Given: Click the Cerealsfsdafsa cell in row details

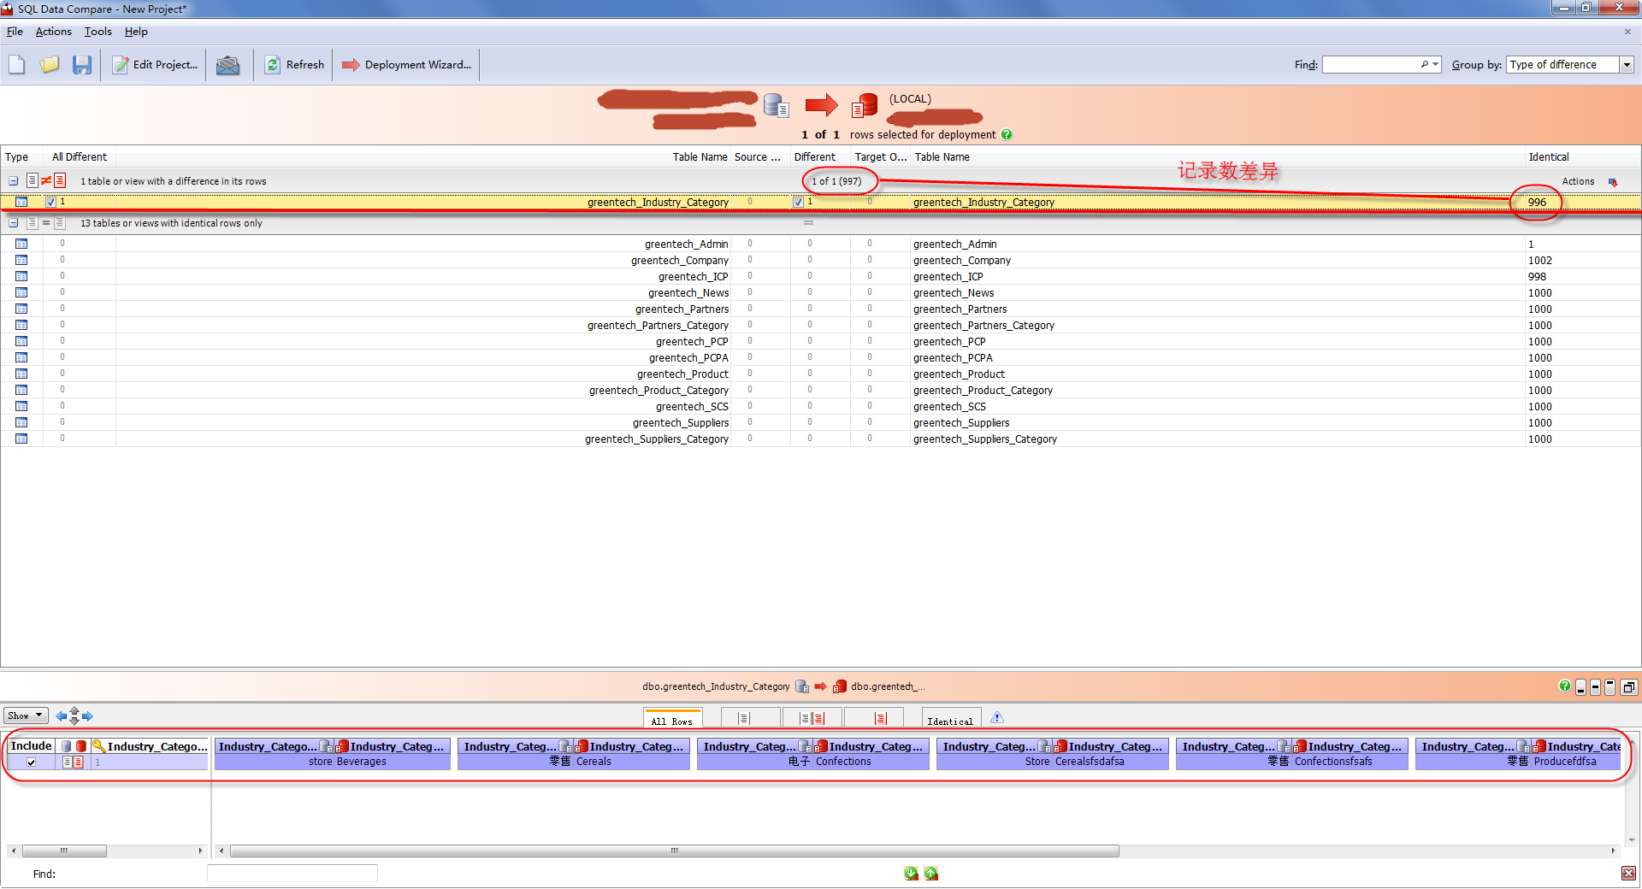Looking at the screenshot, I should [x=1111, y=762].
